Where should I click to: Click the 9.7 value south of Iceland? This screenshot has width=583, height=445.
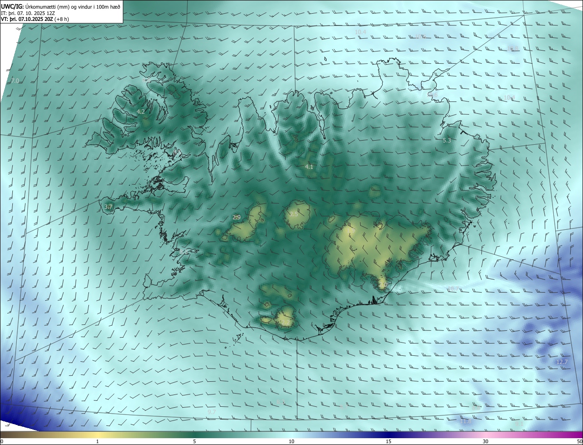coord(211,412)
